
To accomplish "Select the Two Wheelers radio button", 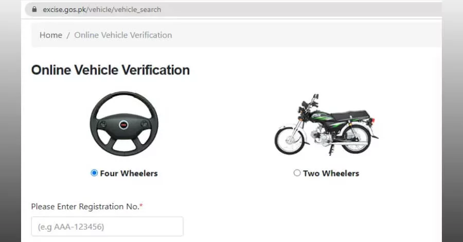I will point(297,173).
